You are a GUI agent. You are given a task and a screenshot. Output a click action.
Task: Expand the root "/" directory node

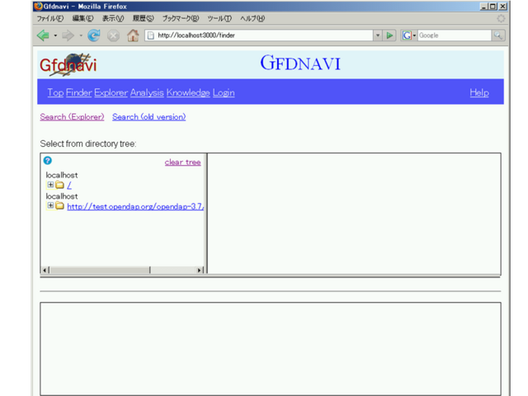(50, 185)
